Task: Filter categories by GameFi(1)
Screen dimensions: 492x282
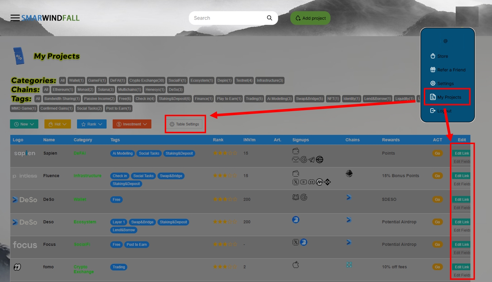Action: (x=97, y=80)
